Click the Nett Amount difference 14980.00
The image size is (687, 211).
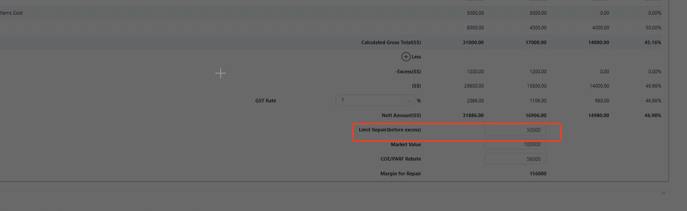(x=598, y=115)
